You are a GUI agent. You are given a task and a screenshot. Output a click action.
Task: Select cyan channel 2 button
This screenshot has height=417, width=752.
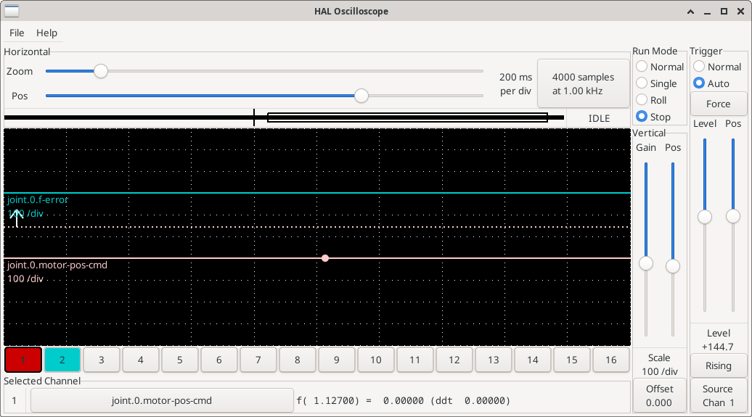tap(62, 360)
